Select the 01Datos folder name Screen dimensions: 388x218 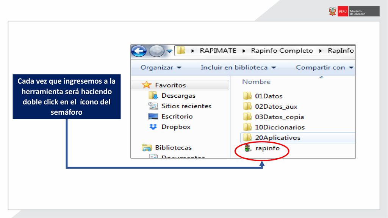coord(269,96)
